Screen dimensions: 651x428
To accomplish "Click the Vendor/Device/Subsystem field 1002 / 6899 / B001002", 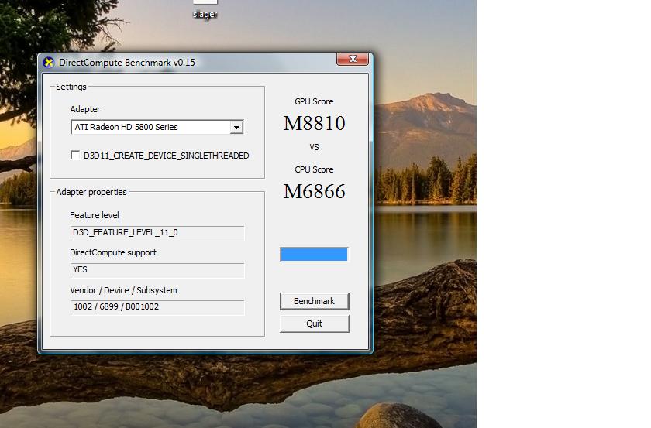I will pyautogui.click(x=157, y=307).
